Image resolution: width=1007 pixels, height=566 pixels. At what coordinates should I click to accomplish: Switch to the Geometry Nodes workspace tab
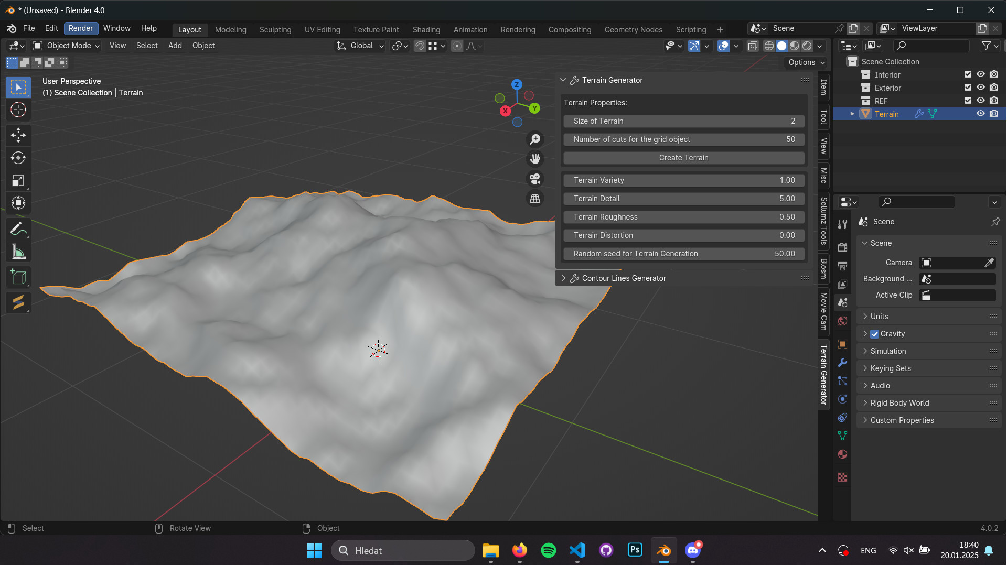(x=633, y=30)
